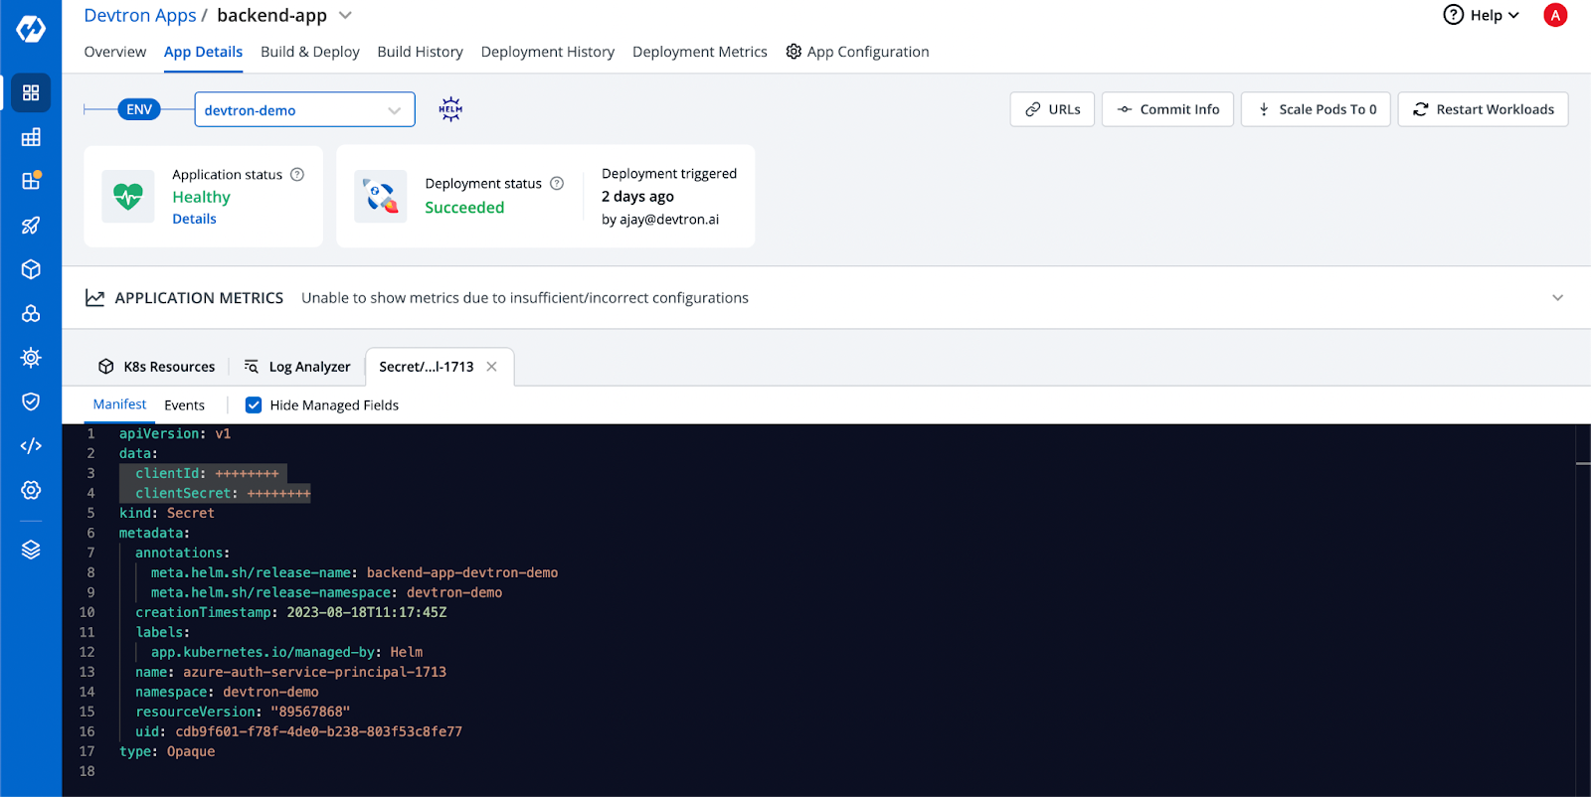Viewport: 1591px width, 797px height.
Task: Click the Deployment status info icon
Action: coord(557,183)
